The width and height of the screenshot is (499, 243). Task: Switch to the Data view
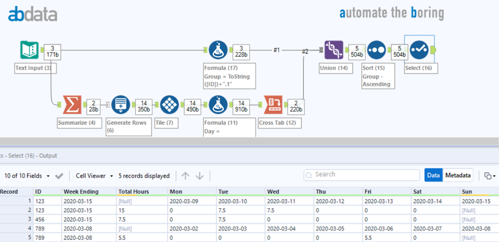433,175
